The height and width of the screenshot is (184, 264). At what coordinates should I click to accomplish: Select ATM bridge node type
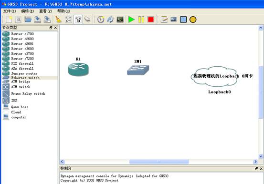click(x=30, y=82)
